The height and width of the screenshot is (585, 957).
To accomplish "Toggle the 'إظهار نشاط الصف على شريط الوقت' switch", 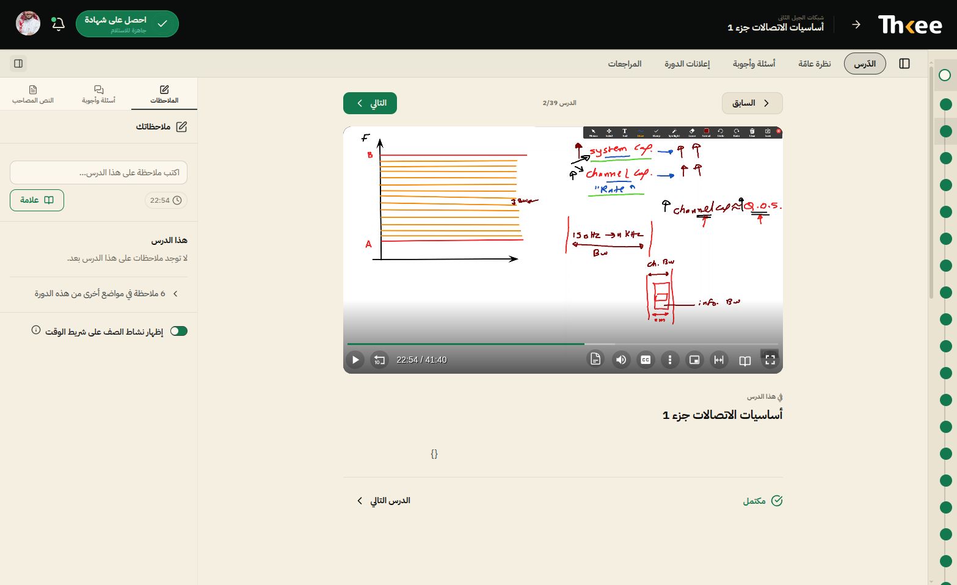I will [179, 331].
